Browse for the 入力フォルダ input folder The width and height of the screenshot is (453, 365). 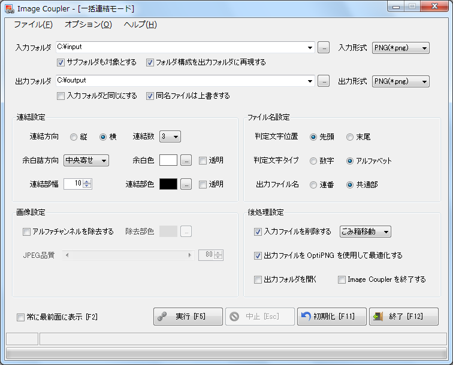(324, 48)
